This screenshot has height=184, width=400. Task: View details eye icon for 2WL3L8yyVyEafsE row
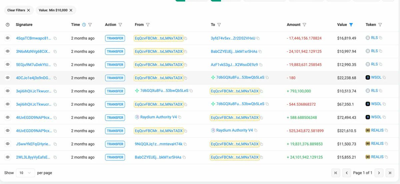[x=8, y=157]
